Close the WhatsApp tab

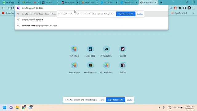click(x=18, y=2)
